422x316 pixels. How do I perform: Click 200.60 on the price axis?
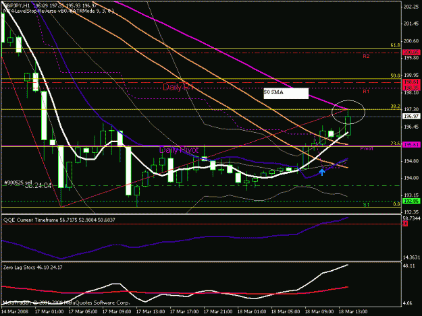(x=411, y=41)
